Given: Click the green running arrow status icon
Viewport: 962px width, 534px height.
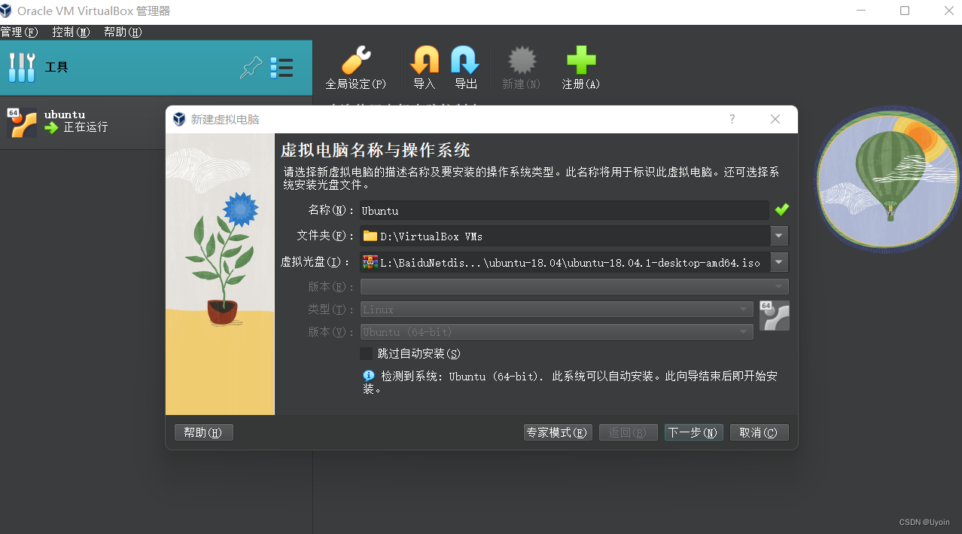Looking at the screenshot, I should click(x=51, y=128).
